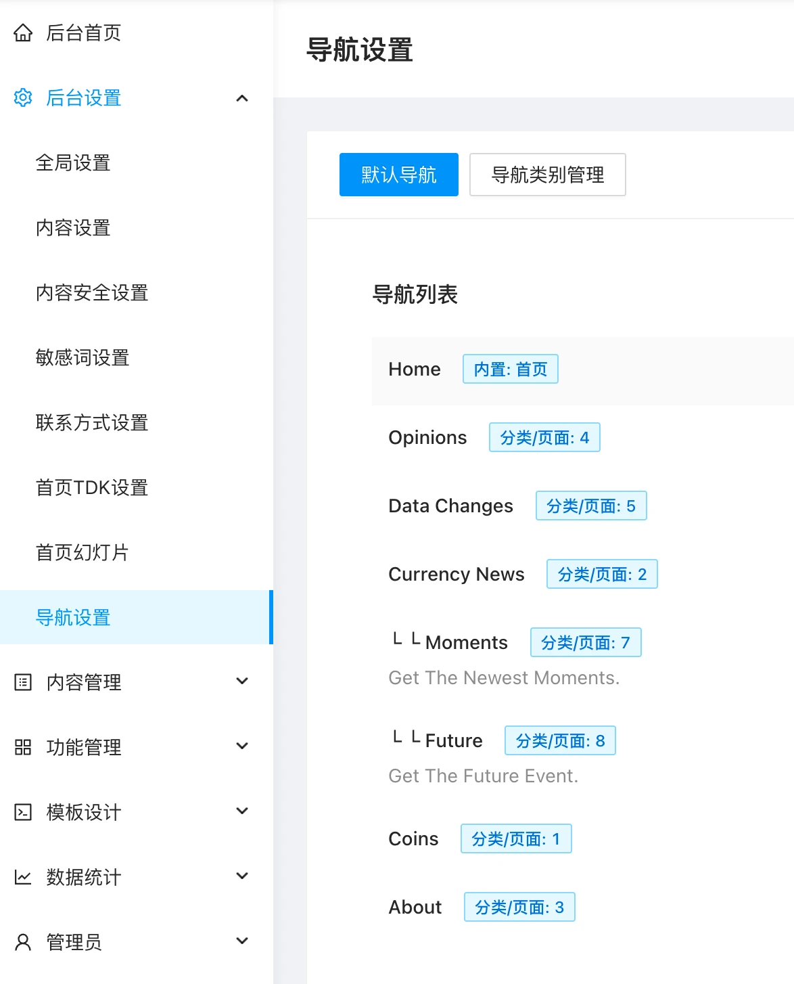This screenshot has width=794, height=984.
Task: Click the user icon for 管理员
Action: tap(23, 942)
